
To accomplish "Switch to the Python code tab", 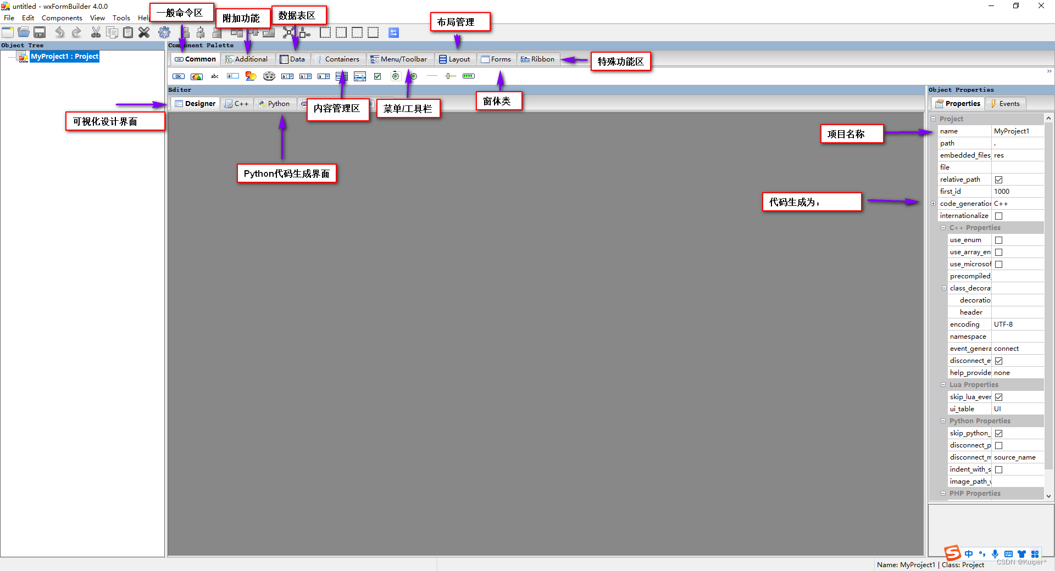I will click(x=275, y=103).
